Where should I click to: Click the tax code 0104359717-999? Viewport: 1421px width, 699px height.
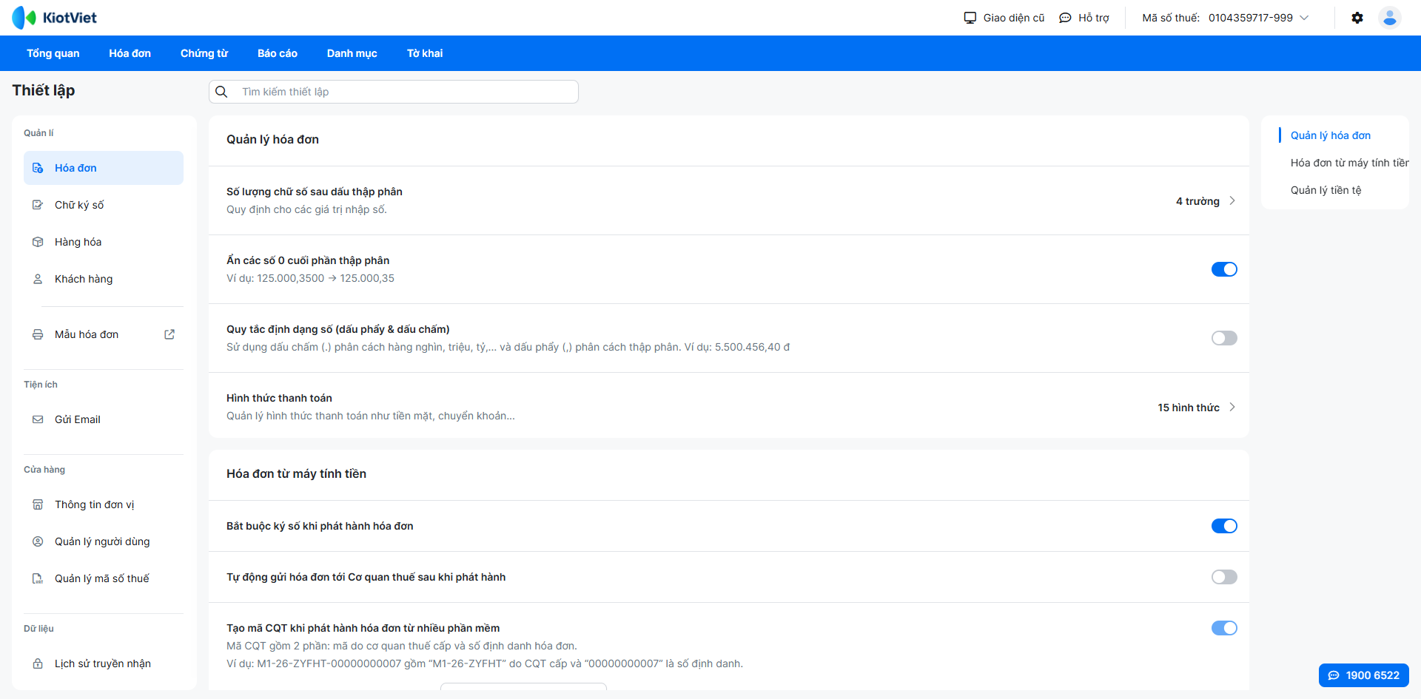click(1251, 18)
